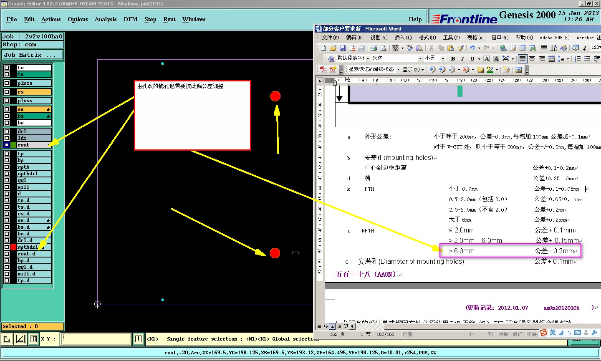Align text to the right
Screen dimensions: 601x361
tap(542, 59)
